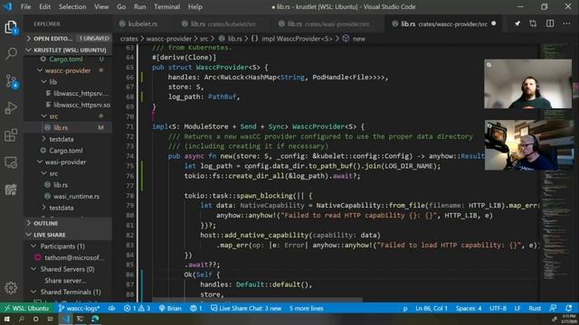Expand the Open Editors section
Viewport: 579px width, 325px height.
[x=68, y=38]
